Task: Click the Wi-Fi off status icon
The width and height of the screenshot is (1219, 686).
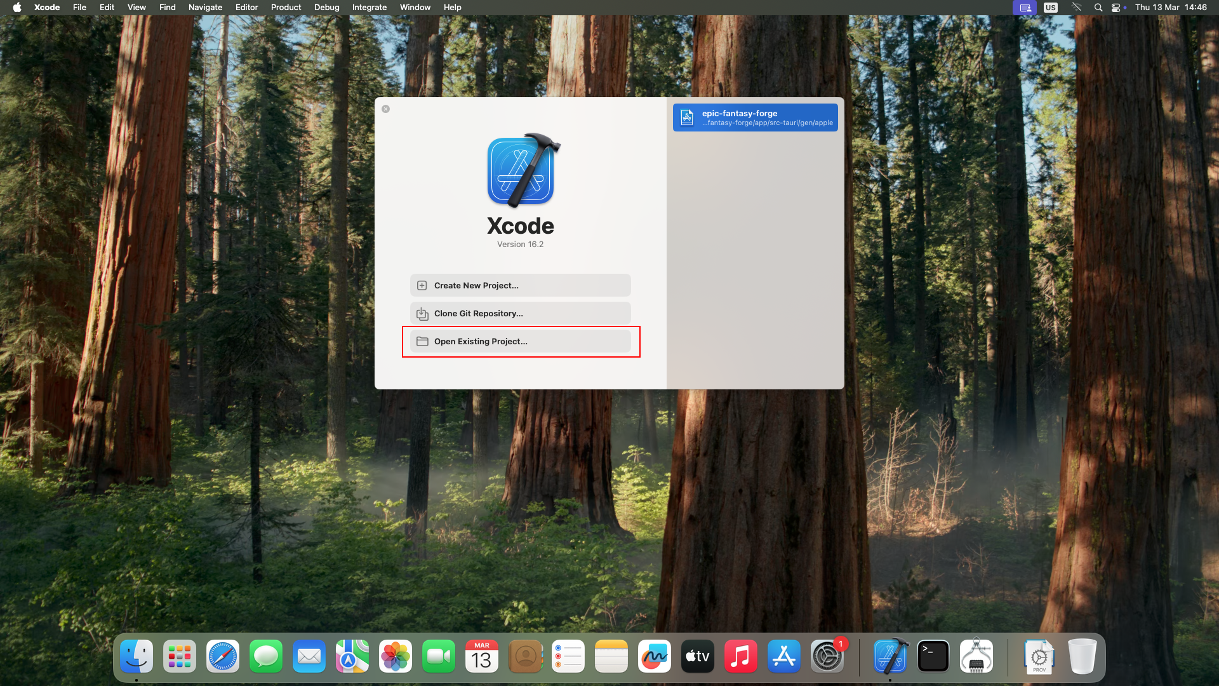Action: (1076, 8)
